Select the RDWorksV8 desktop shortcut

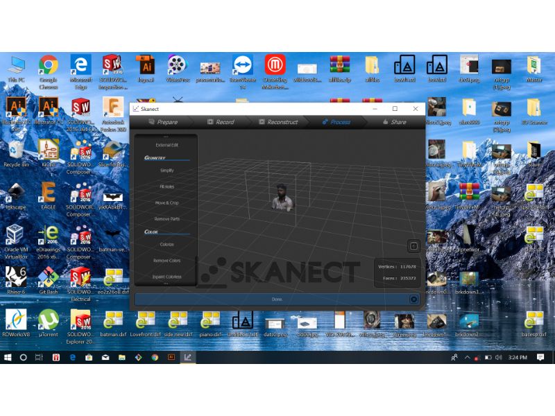tap(15, 323)
